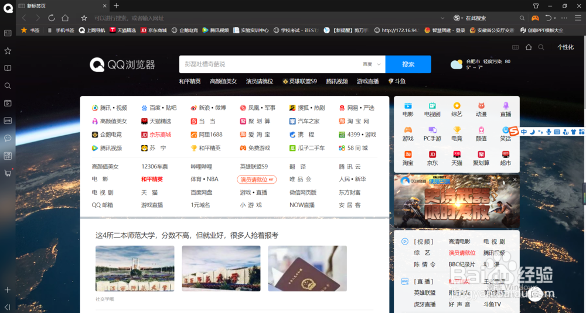Open sidebar favorites star icon
The height and width of the screenshot is (313, 586).
[8, 51]
